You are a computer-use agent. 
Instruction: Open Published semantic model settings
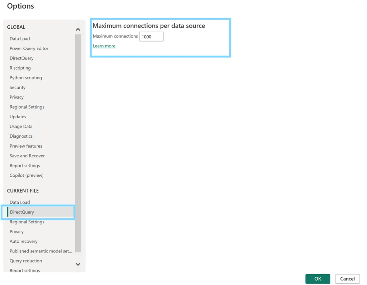coord(40,251)
